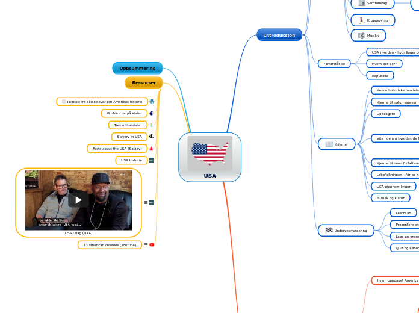Open the link icon beside USA Historie
419x313 pixels.
pyautogui.click(x=152, y=160)
